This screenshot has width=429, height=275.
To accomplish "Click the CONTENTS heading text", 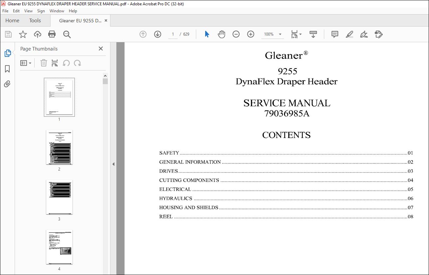I will tap(286, 135).
